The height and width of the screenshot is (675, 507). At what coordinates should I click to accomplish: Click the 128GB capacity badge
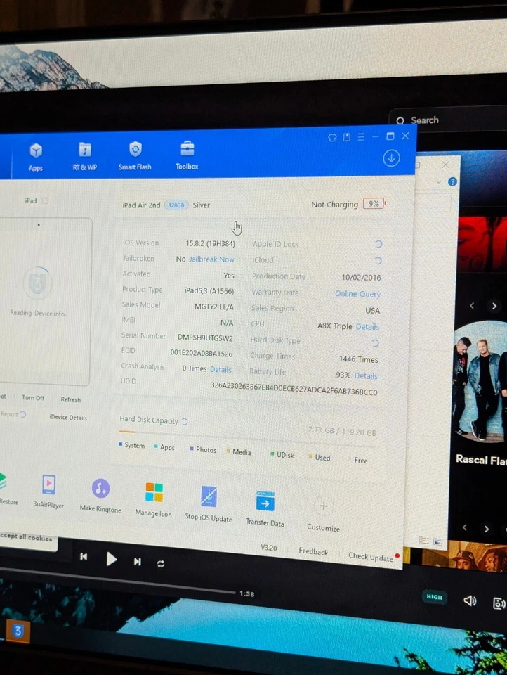176,205
